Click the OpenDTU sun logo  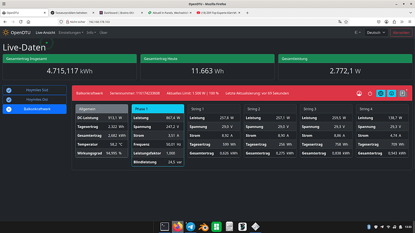5,32
